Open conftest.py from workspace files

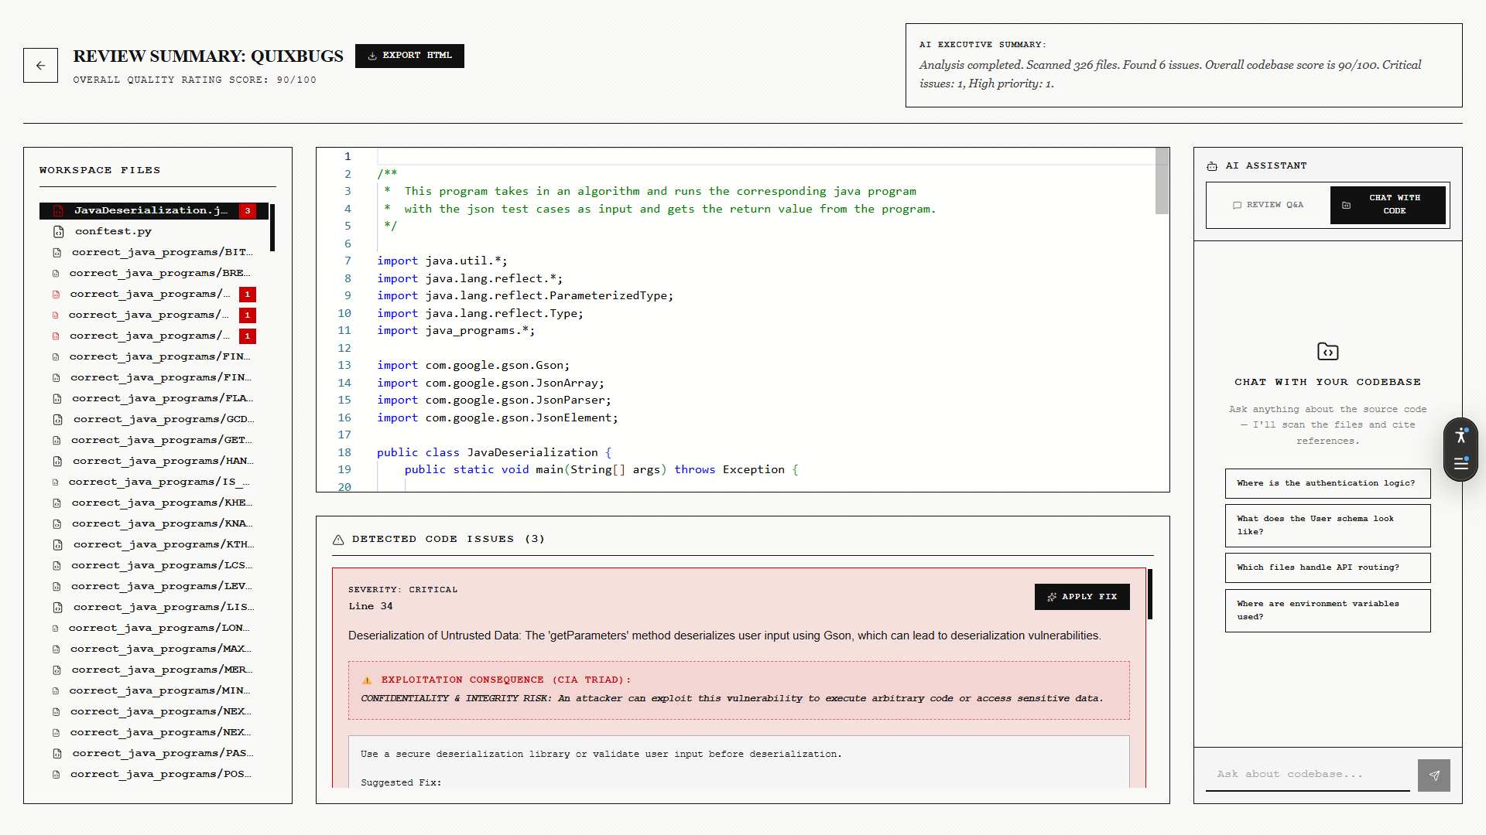click(154, 231)
